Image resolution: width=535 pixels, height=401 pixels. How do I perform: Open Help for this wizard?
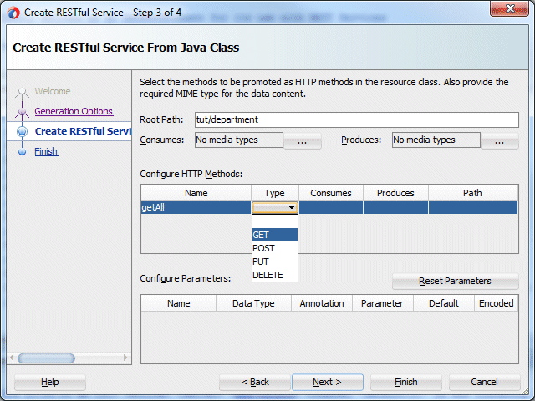[x=50, y=382]
